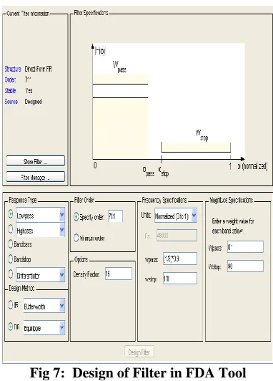Open the Equiripple FIR method dropdown
This screenshot has height=381, width=273.
[44, 327]
